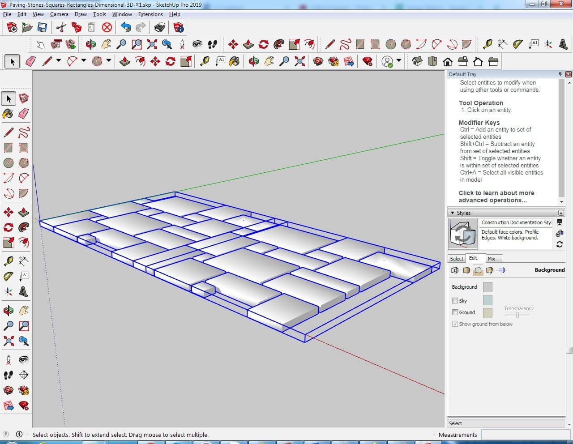This screenshot has height=444, width=573.
Task: Switch to the Select tab in Styles
Action: (x=457, y=259)
